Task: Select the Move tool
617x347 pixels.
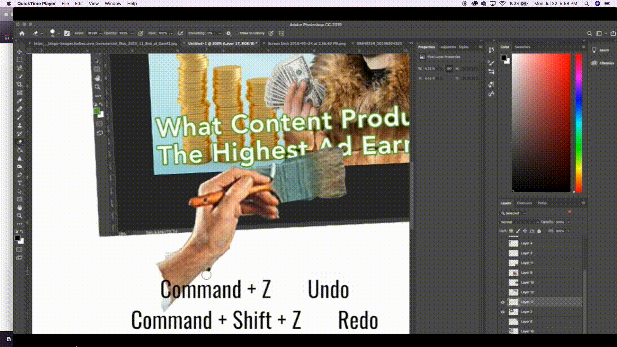Action: 20,52
